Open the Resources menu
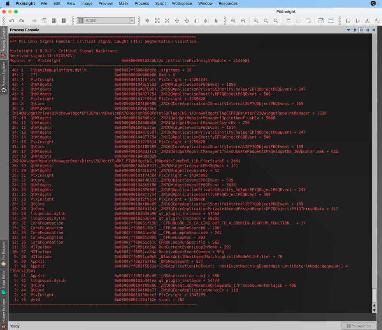The image size is (382, 330). [x=228, y=3]
